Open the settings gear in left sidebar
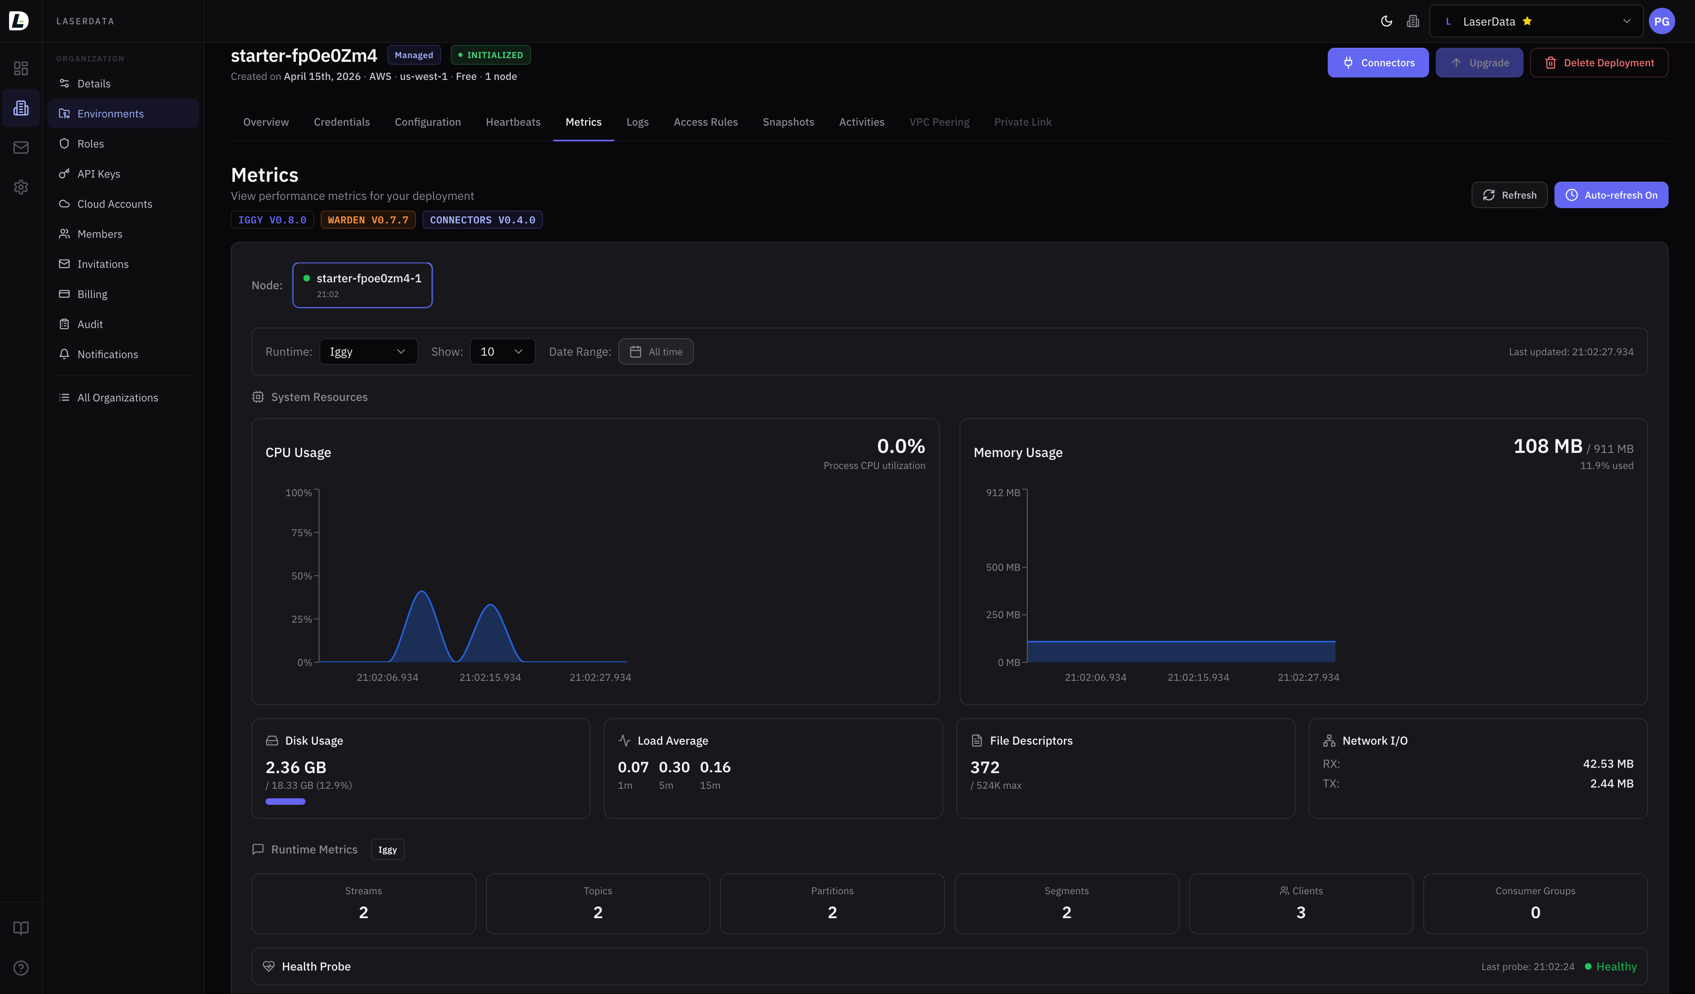This screenshot has width=1695, height=994. pos(21,187)
